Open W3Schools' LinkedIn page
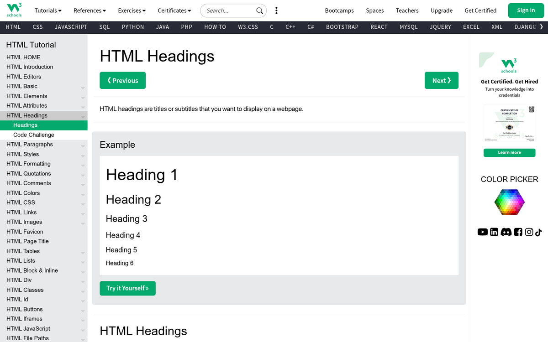 click(494, 232)
